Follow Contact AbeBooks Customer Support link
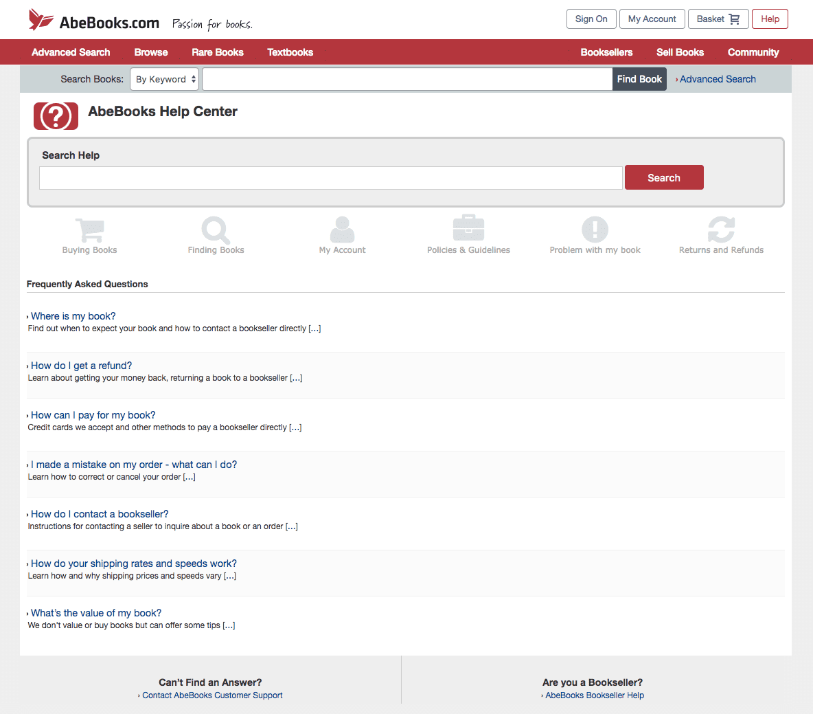The image size is (813, 714). (212, 695)
